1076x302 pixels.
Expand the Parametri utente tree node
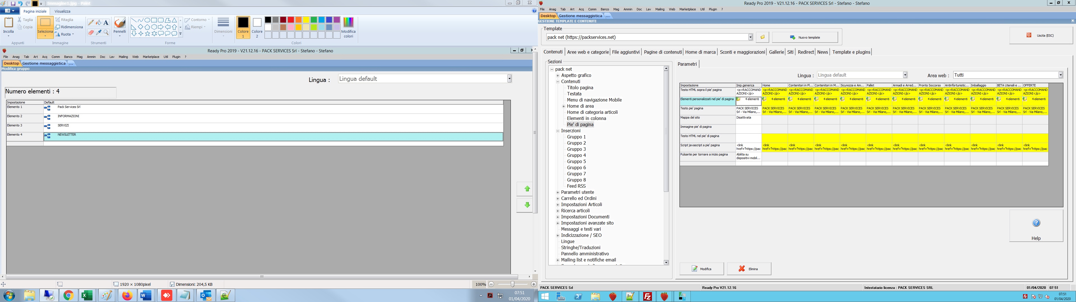pyautogui.click(x=558, y=192)
